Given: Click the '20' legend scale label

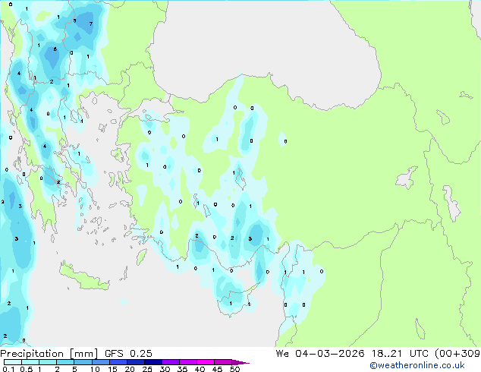Looking at the screenshot, I should (x=130, y=369).
